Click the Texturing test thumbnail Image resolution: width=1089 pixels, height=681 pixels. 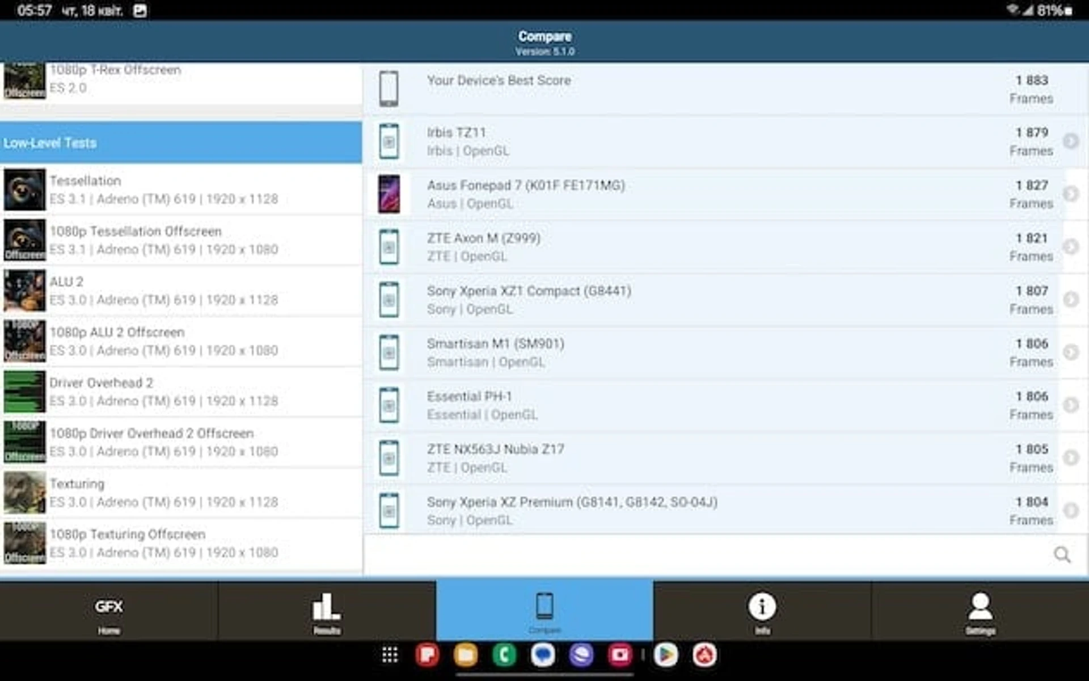[24, 493]
